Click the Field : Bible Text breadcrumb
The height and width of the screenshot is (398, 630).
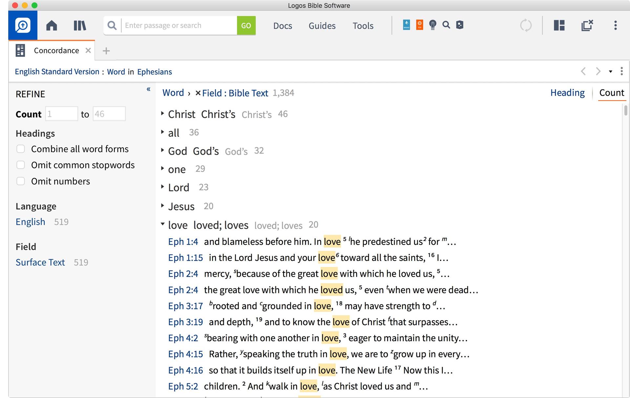point(235,93)
